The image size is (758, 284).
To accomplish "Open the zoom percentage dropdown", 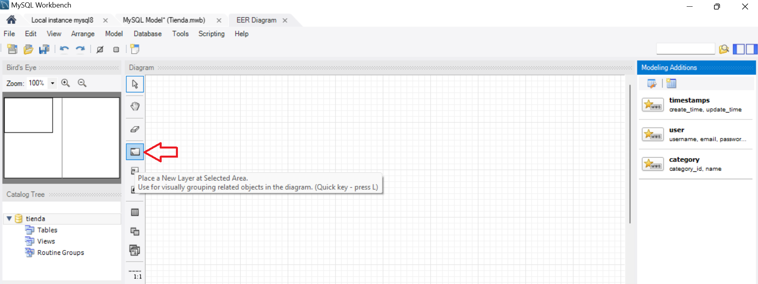I will click(52, 83).
